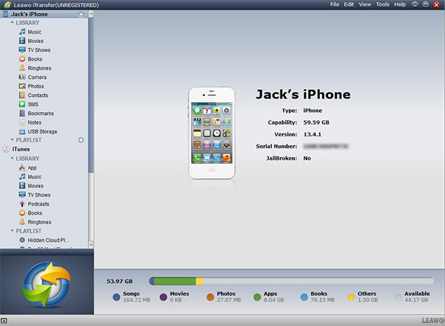Expand the PLAYLIST section above iTunes
445x326 pixels.
tap(12, 141)
